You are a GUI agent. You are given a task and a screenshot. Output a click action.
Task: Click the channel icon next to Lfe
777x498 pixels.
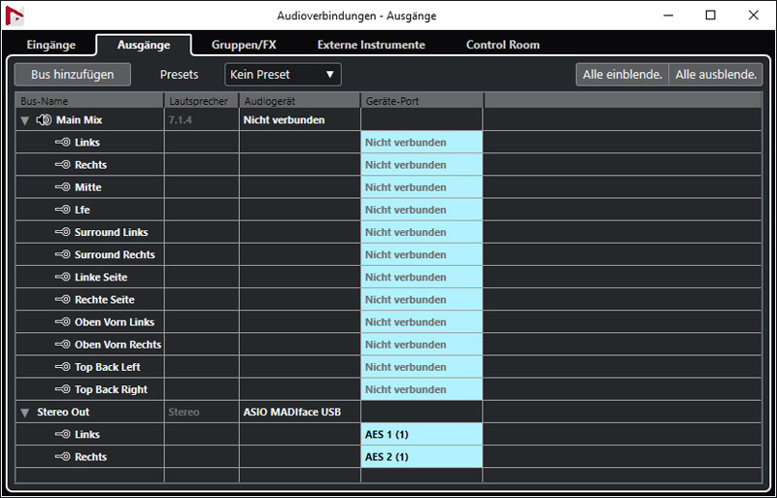pyautogui.click(x=62, y=210)
